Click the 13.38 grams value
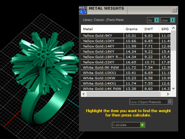The width and height of the screenshot is (185, 139). pyautogui.click(x=131, y=89)
